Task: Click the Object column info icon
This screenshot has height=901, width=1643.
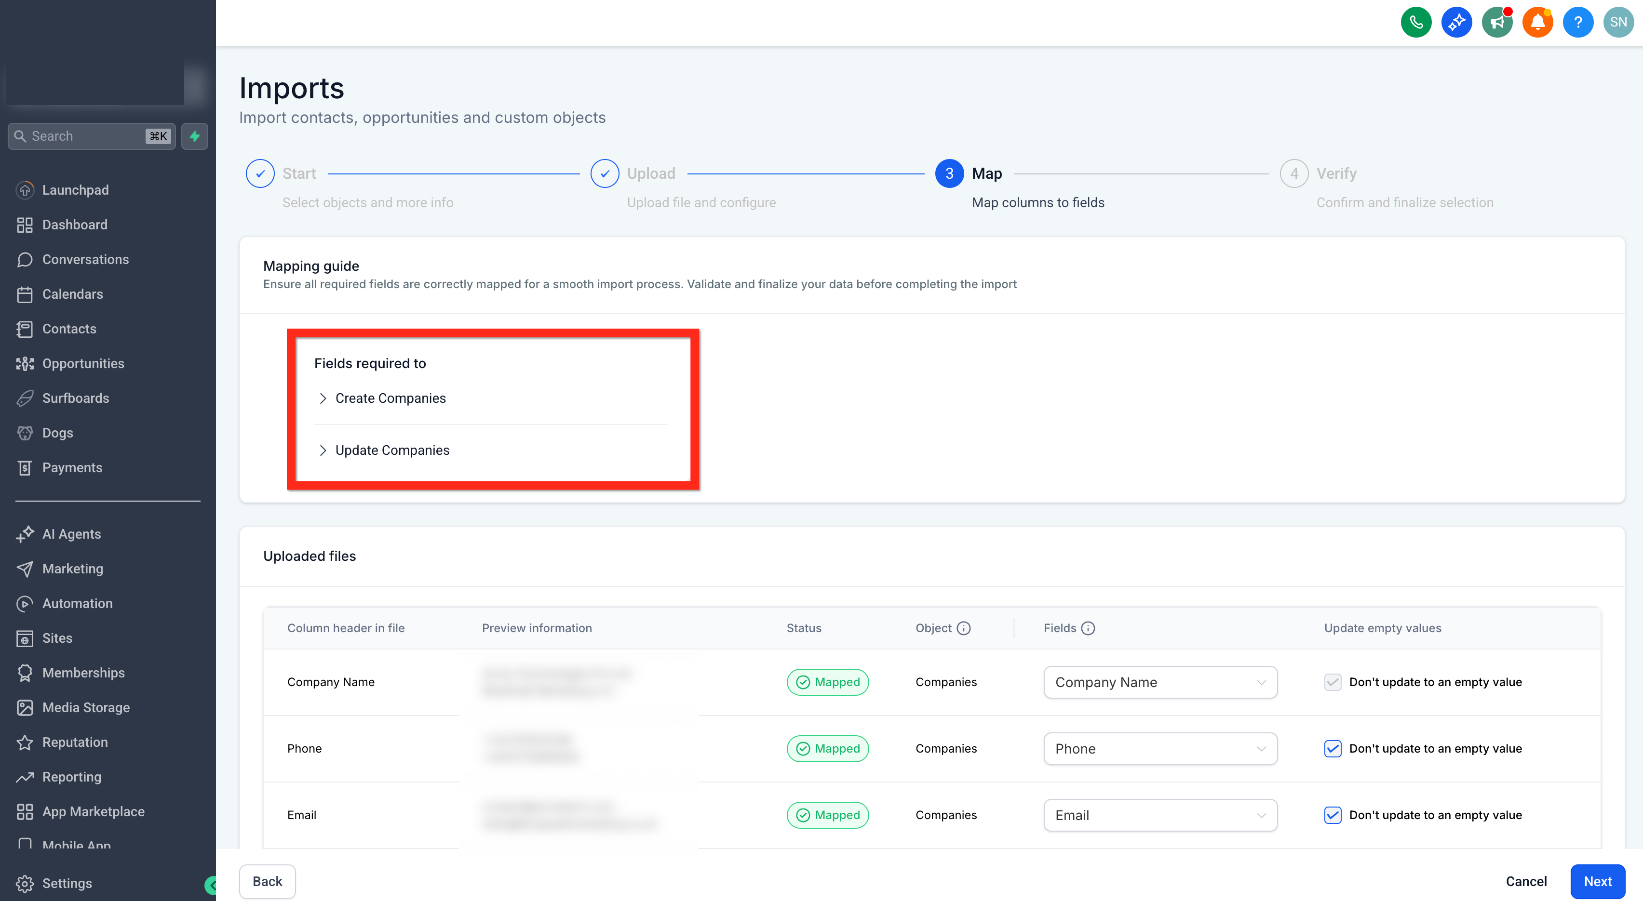Action: point(964,628)
